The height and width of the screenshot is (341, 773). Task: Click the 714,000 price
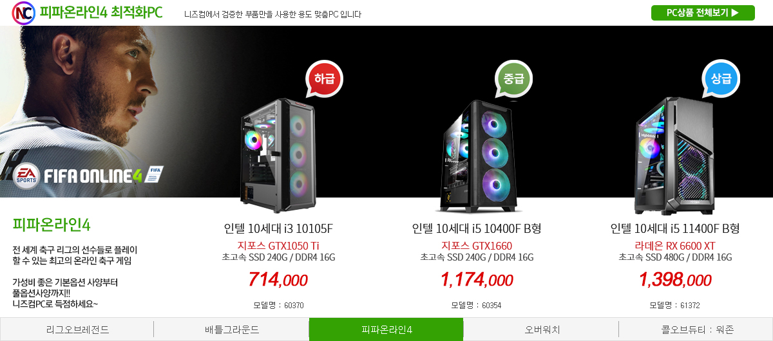tap(278, 280)
